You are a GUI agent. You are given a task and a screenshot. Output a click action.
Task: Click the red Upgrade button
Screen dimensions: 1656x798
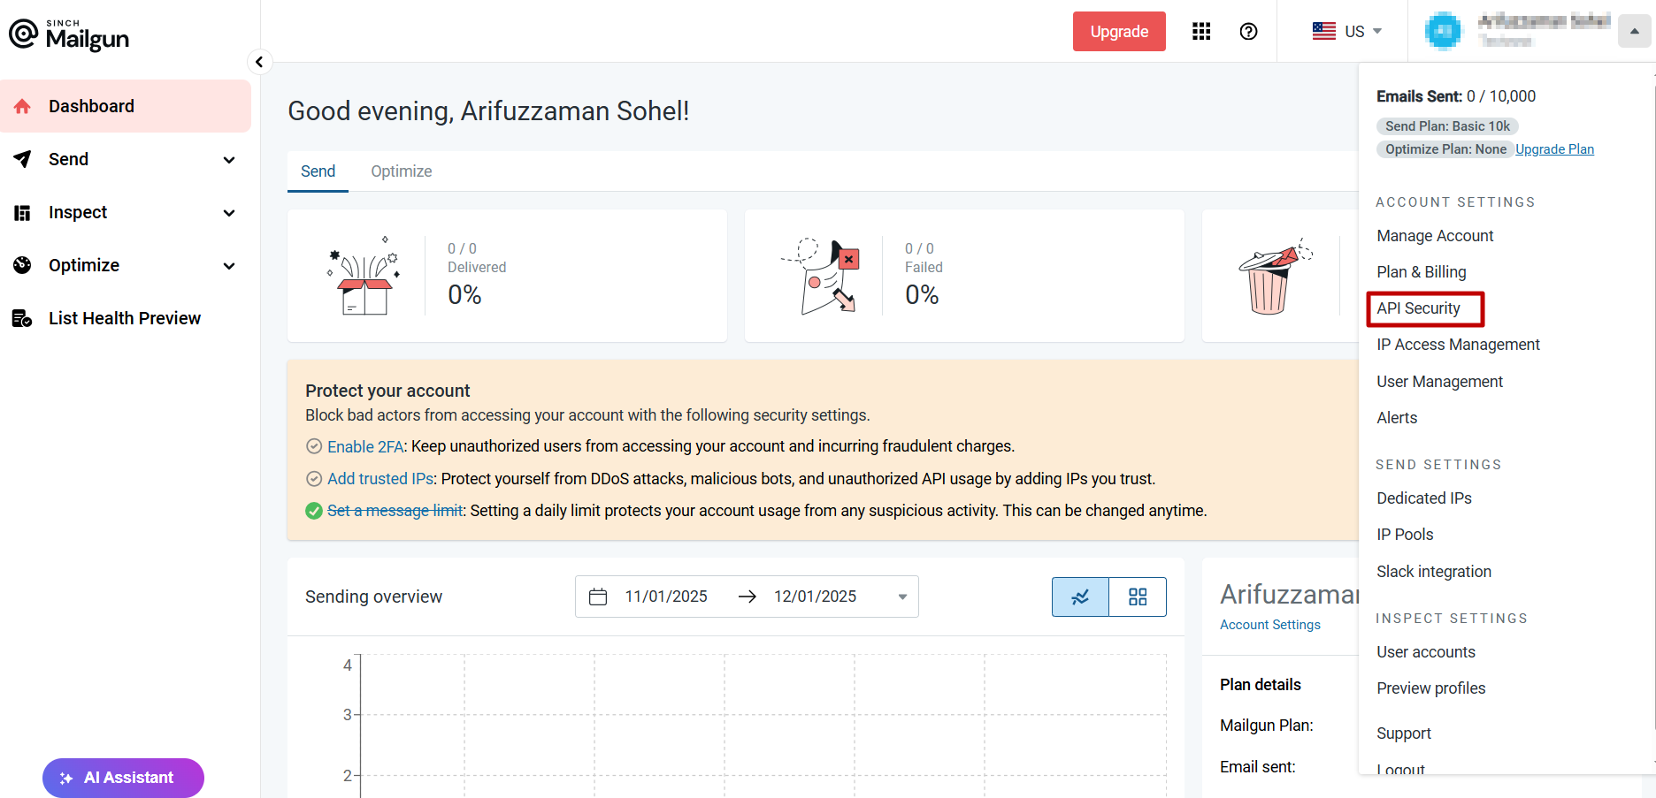(1119, 32)
